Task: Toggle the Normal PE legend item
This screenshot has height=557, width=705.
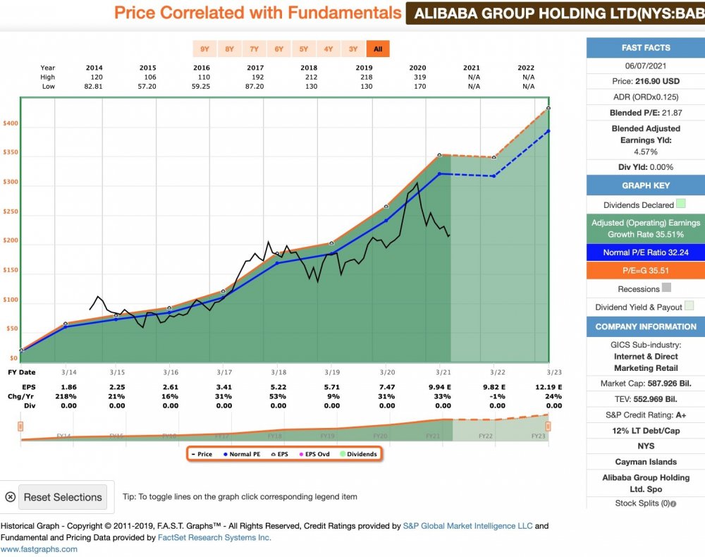Action: 242,454
